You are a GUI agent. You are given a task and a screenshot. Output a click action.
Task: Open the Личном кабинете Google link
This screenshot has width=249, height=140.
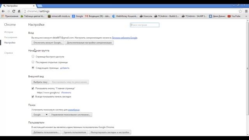124,38
